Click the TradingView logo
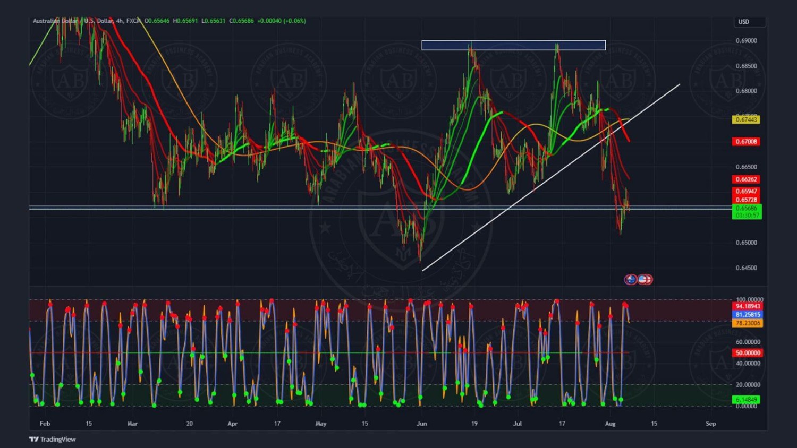The image size is (797, 448). tap(52, 439)
